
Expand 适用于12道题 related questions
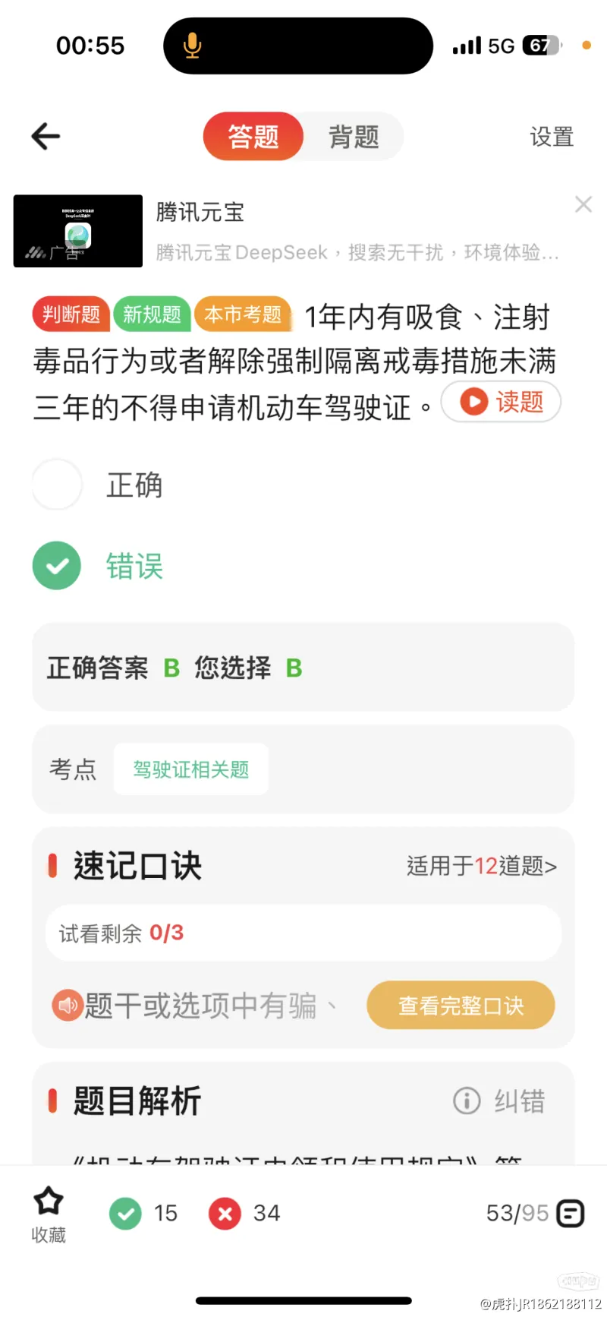[x=482, y=866]
